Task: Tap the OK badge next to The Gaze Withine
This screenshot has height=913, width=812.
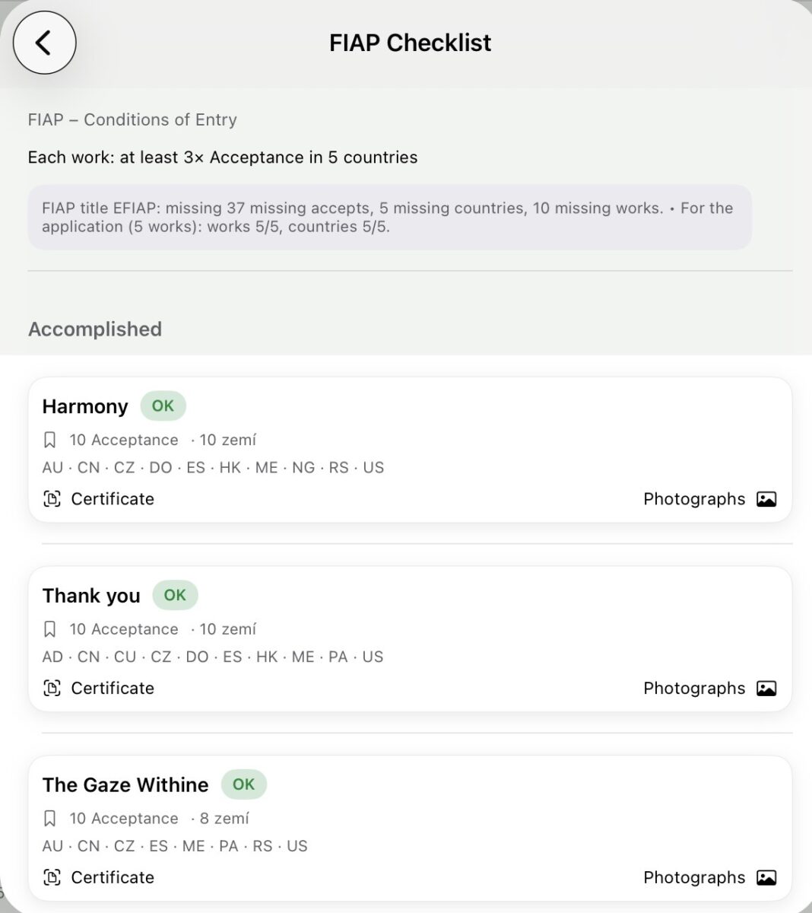Action: [x=243, y=784]
